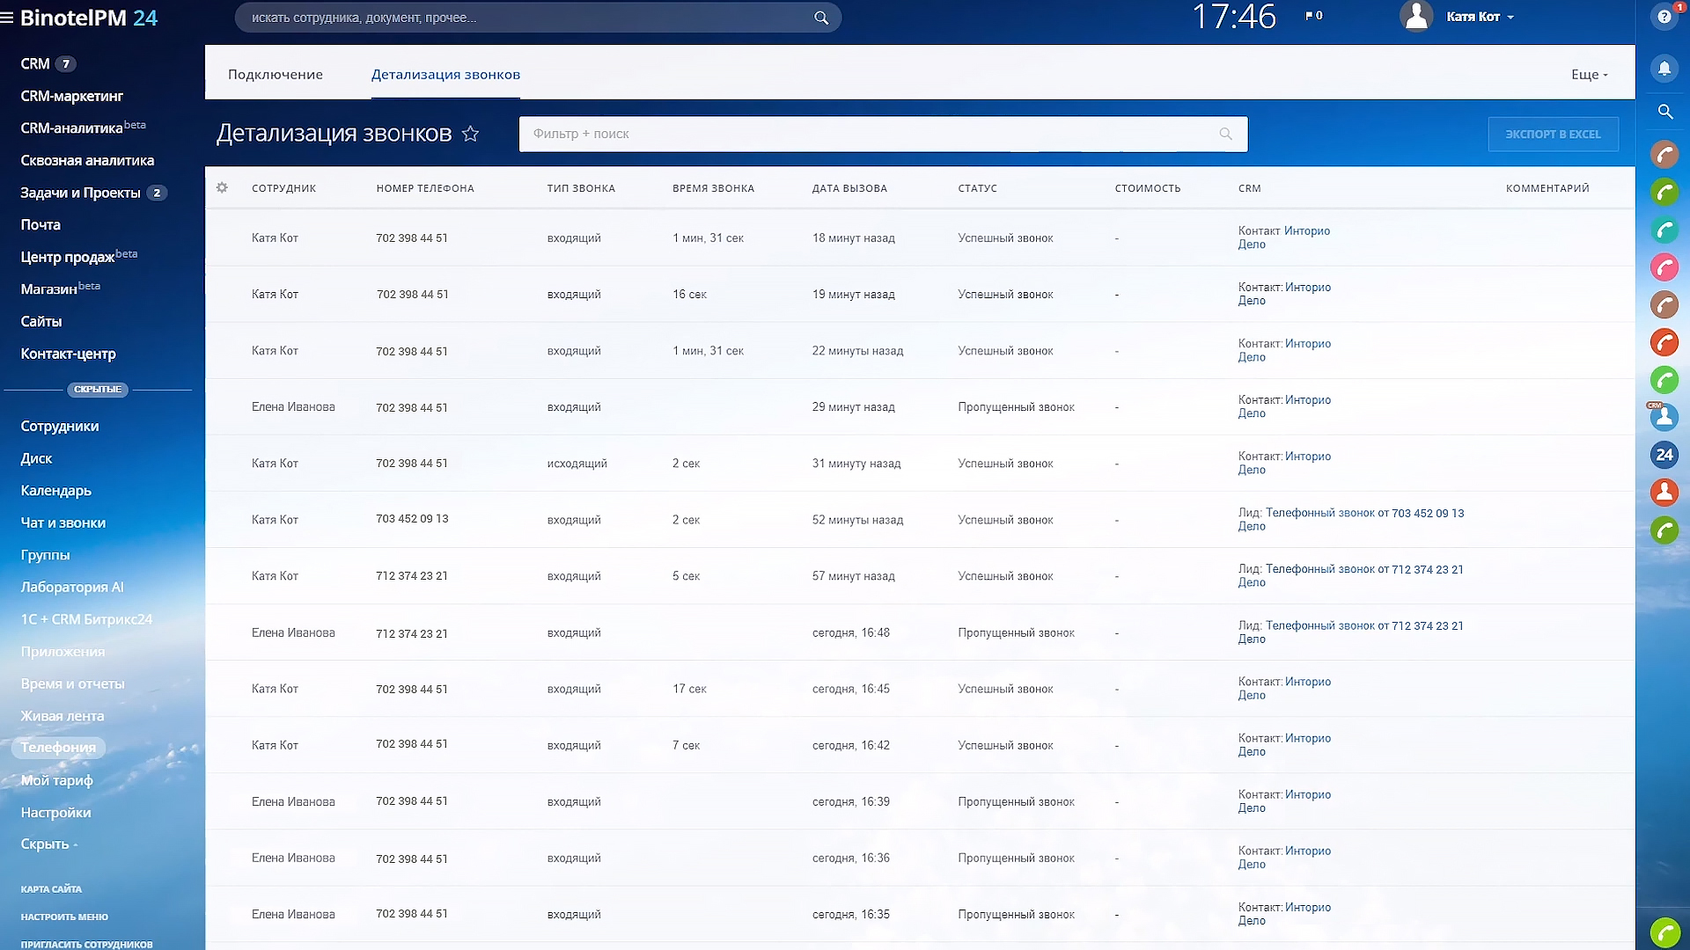Open table settings gear icon
1690x950 pixels.
click(222, 187)
